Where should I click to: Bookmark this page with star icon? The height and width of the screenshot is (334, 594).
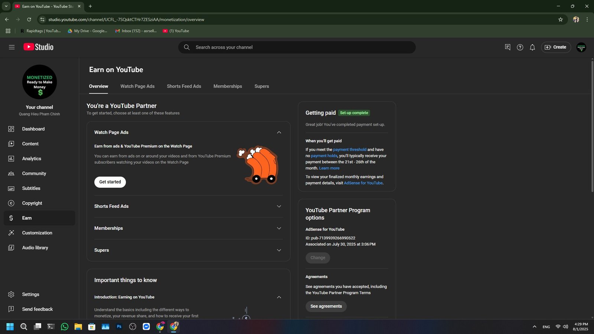[561, 19]
